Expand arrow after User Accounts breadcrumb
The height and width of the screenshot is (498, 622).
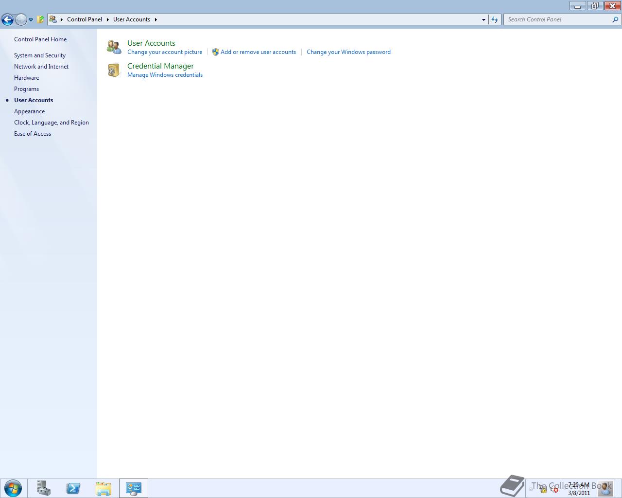[x=156, y=19]
